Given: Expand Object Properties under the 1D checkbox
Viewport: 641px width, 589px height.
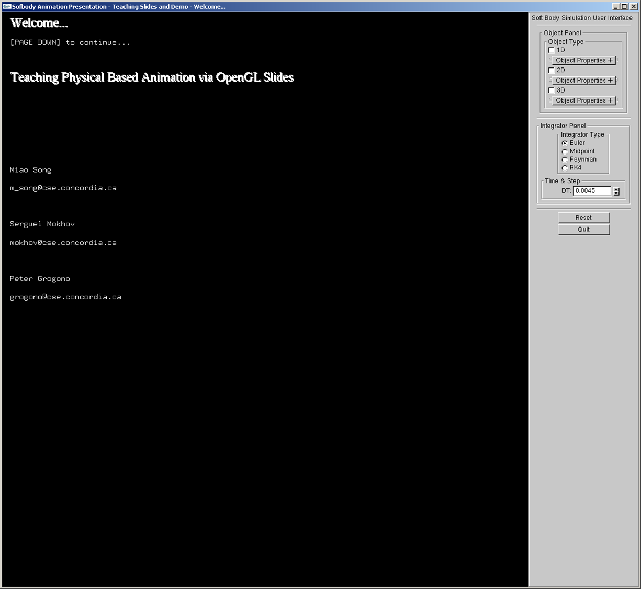Looking at the screenshot, I should [583, 60].
